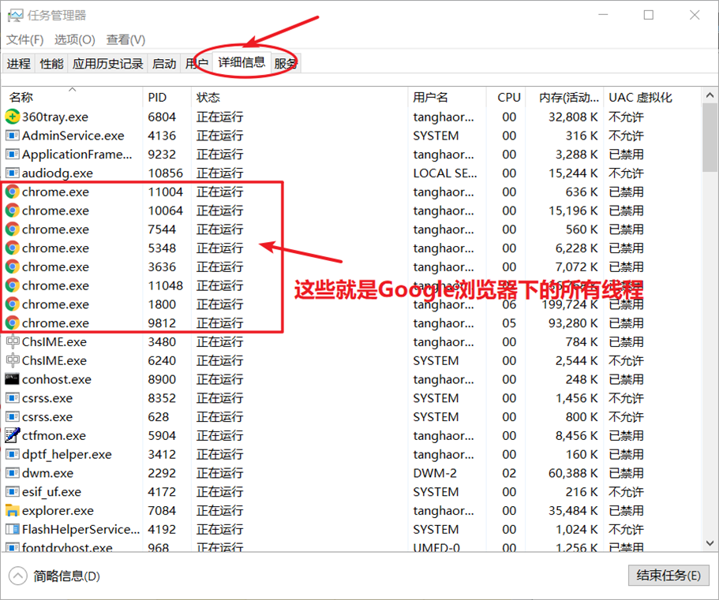Screen dimensions: 719x600
Task: Click Chrome icon for PID 5348
Action: [13, 248]
